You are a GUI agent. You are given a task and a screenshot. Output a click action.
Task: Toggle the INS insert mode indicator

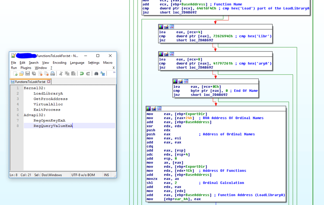coord(106,175)
